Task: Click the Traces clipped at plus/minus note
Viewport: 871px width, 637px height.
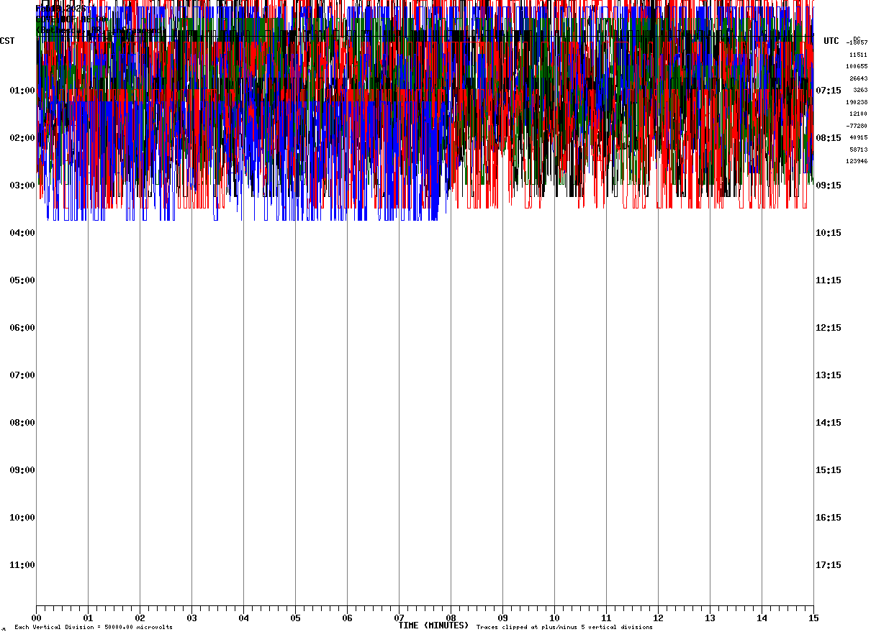Action: pos(564,628)
